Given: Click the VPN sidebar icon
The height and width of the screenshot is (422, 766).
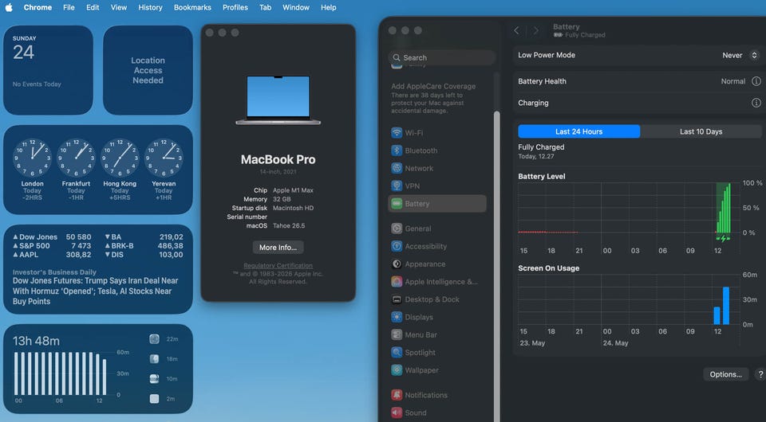Looking at the screenshot, I should (x=397, y=186).
